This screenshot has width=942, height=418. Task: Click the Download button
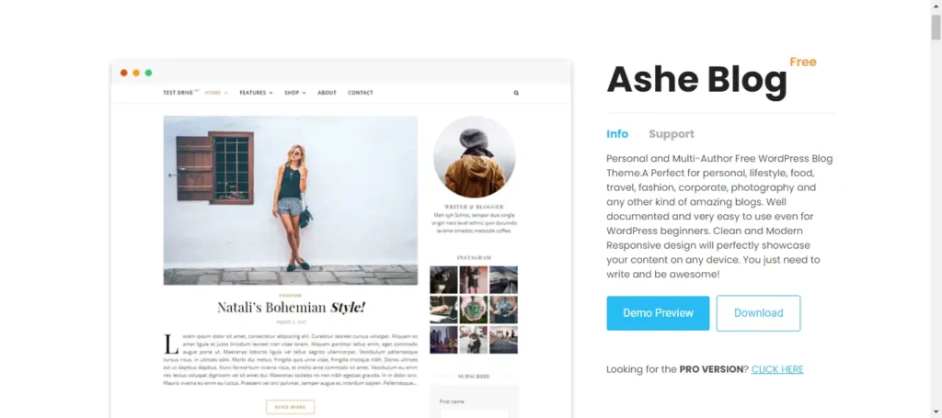[x=758, y=313]
